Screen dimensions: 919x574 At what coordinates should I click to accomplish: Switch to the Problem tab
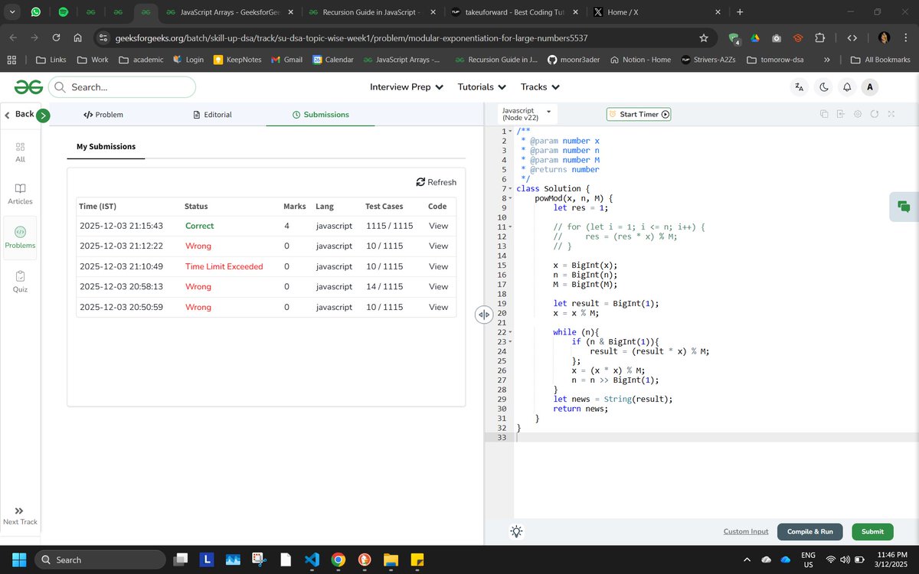click(103, 115)
